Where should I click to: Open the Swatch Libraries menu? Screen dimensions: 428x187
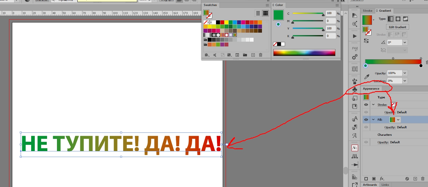tap(207, 55)
